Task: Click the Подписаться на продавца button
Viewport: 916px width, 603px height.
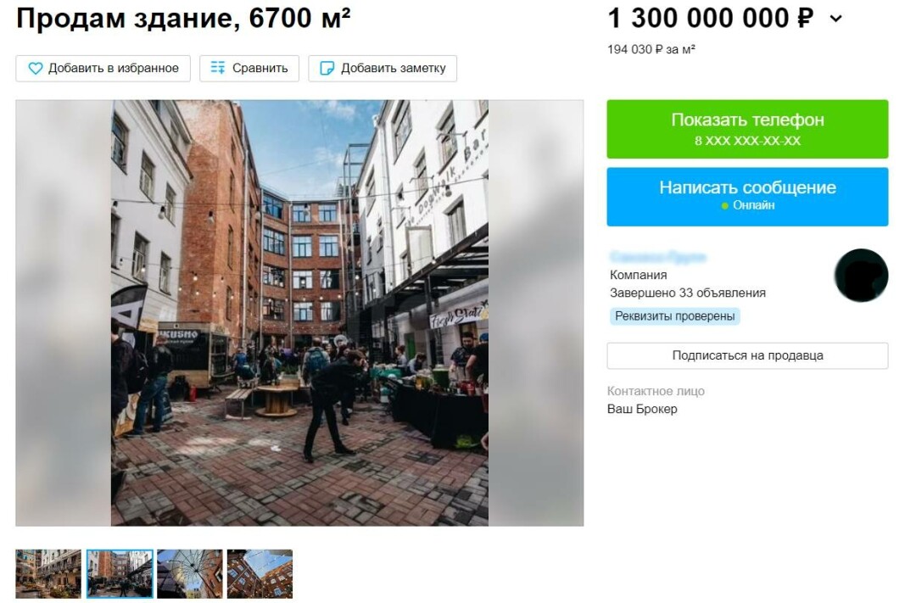Action: point(747,356)
